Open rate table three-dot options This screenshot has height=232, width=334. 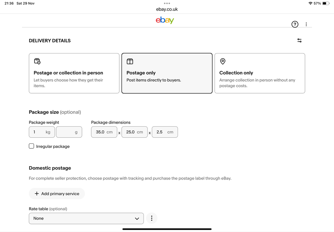(x=151, y=218)
